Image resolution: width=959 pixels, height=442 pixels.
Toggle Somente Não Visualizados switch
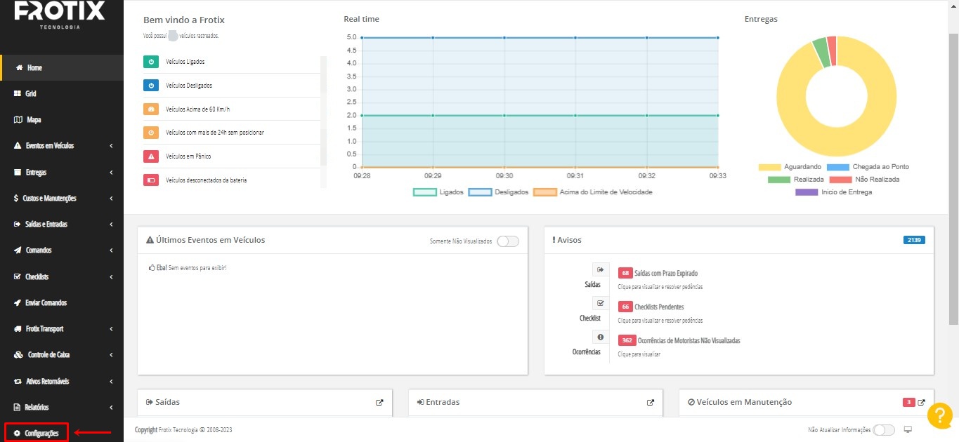pyautogui.click(x=507, y=241)
